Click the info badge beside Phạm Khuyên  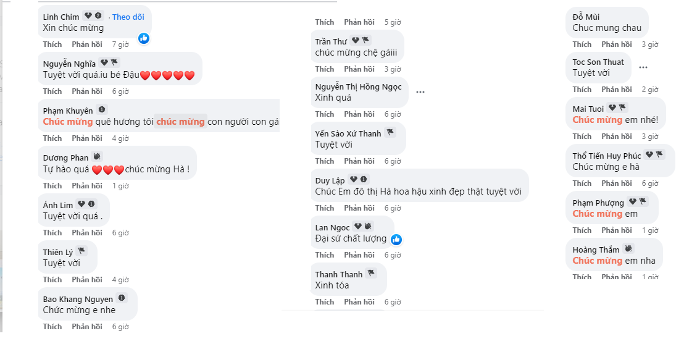[x=102, y=110]
